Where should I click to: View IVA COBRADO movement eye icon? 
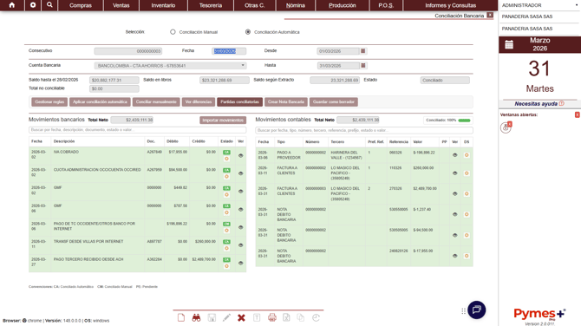241,155
